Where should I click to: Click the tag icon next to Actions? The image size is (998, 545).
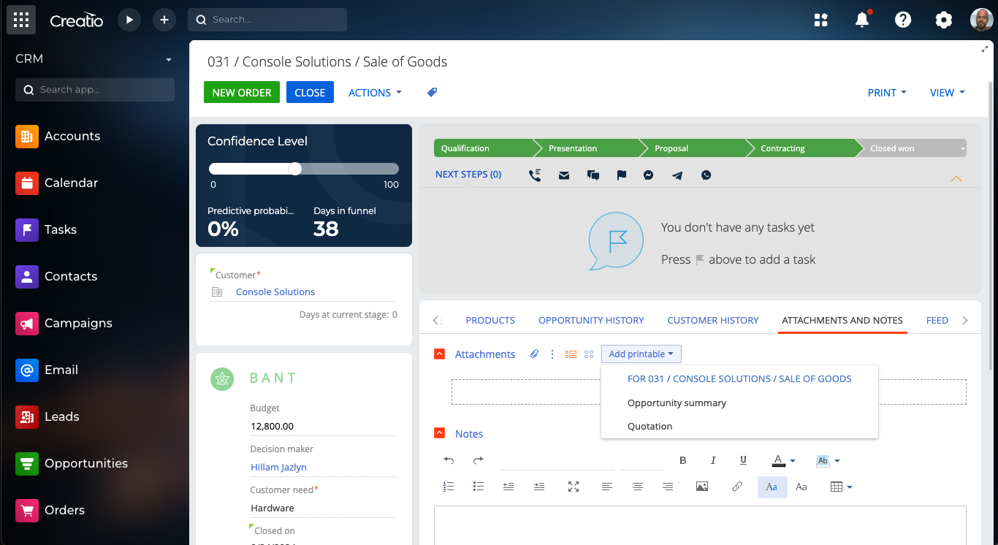click(432, 92)
